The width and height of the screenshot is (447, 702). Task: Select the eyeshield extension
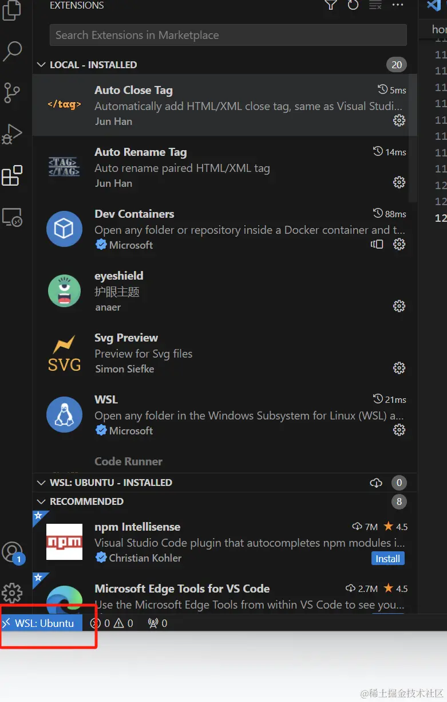(224, 291)
